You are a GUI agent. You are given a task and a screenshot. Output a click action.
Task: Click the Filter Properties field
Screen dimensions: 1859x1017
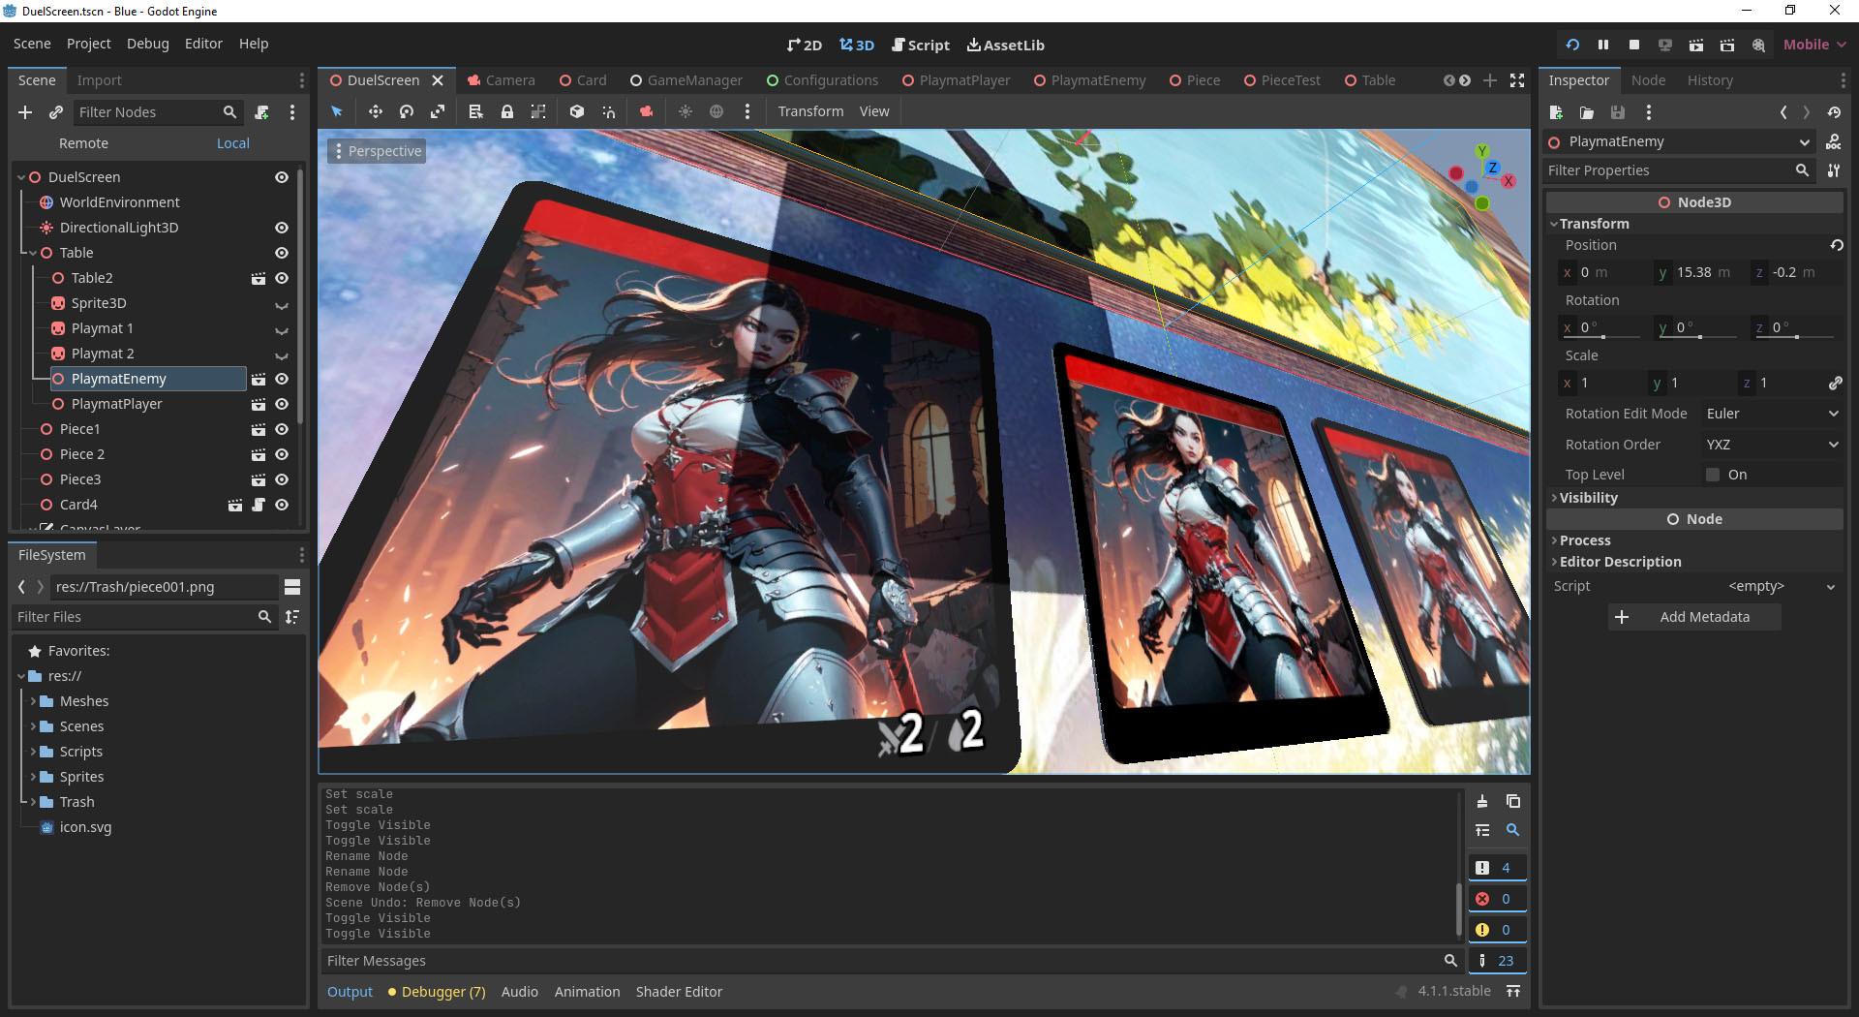(1678, 170)
